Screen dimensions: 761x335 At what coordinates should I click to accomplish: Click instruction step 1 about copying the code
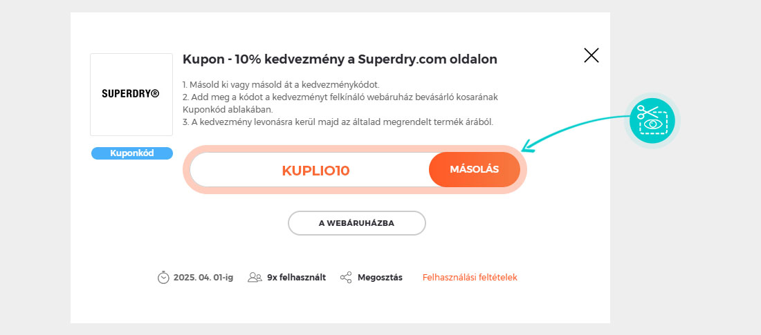point(281,85)
